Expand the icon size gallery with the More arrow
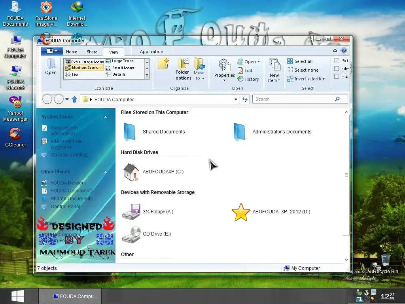Screen dimensions: 405x304 147,76
